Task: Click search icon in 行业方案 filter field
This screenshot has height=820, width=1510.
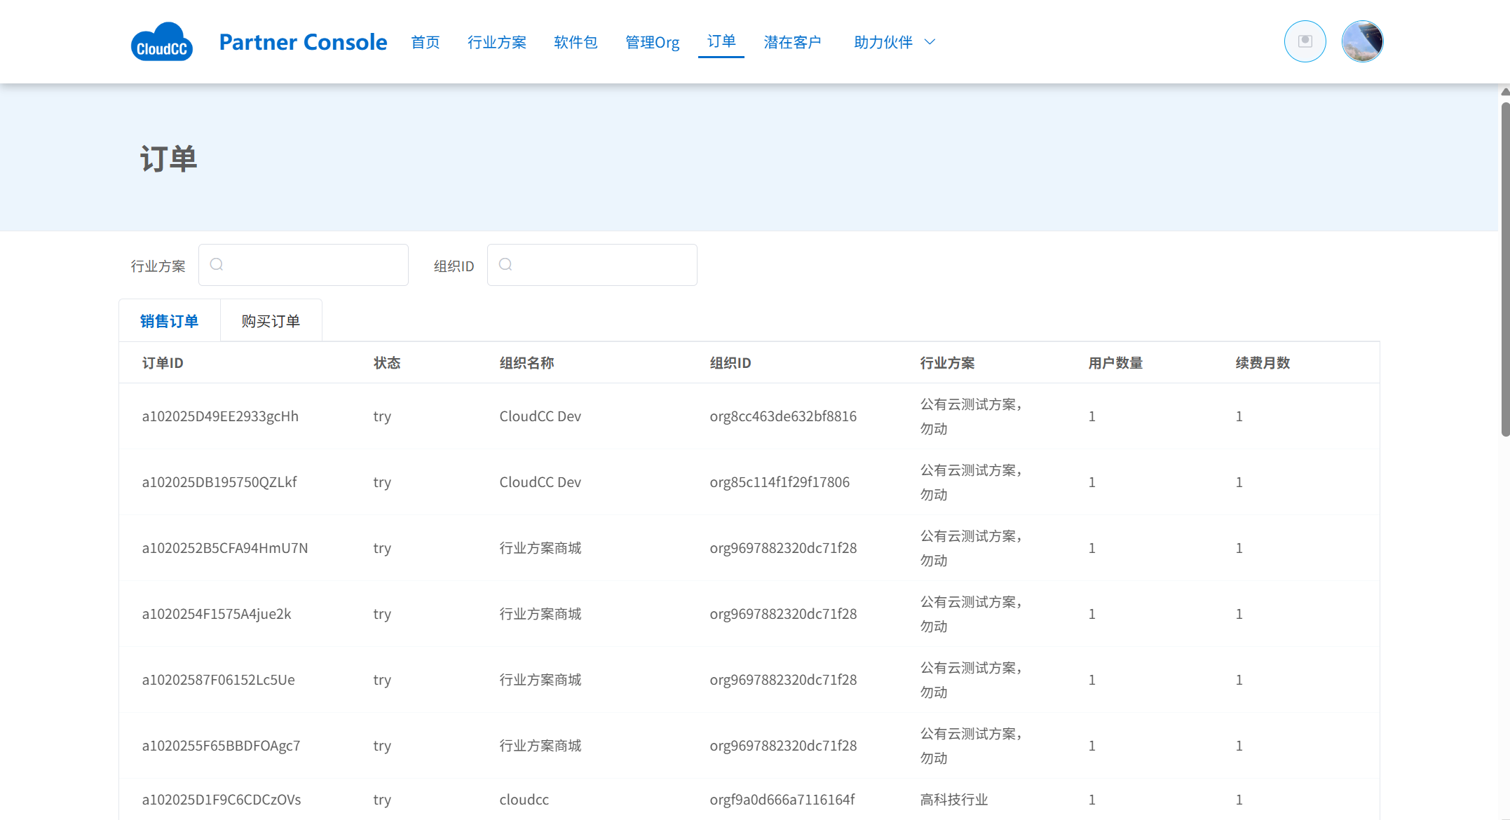Action: click(217, 264)
